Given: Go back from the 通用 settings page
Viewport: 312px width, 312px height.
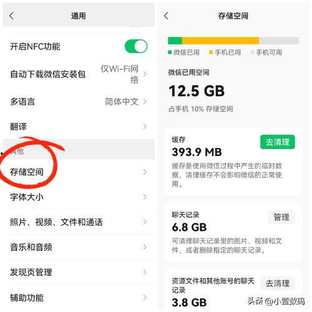Looking at the screenshot, I should pyautogui.click(x=11, y=16).
